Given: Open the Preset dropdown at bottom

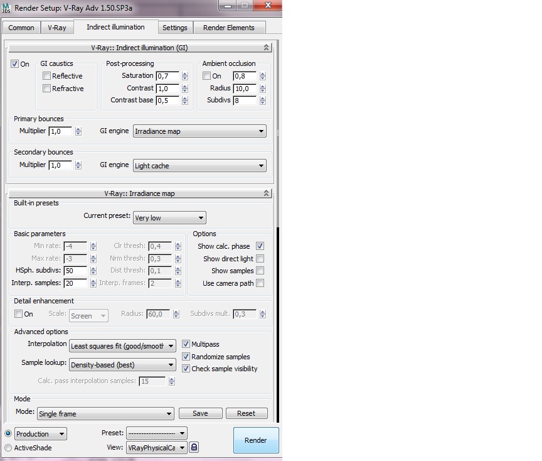Looking at the screenshot, I should [157, 433].
